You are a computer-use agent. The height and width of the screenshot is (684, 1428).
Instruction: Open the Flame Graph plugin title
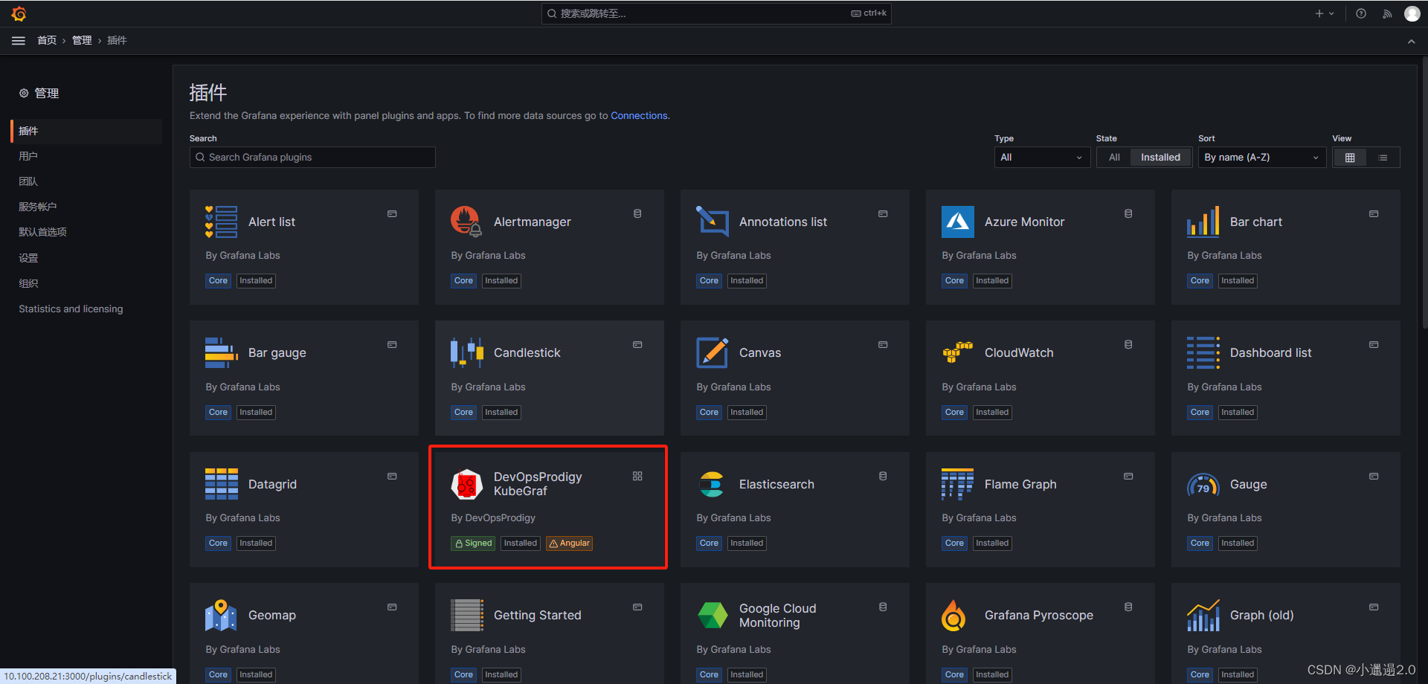point(1020,484)
